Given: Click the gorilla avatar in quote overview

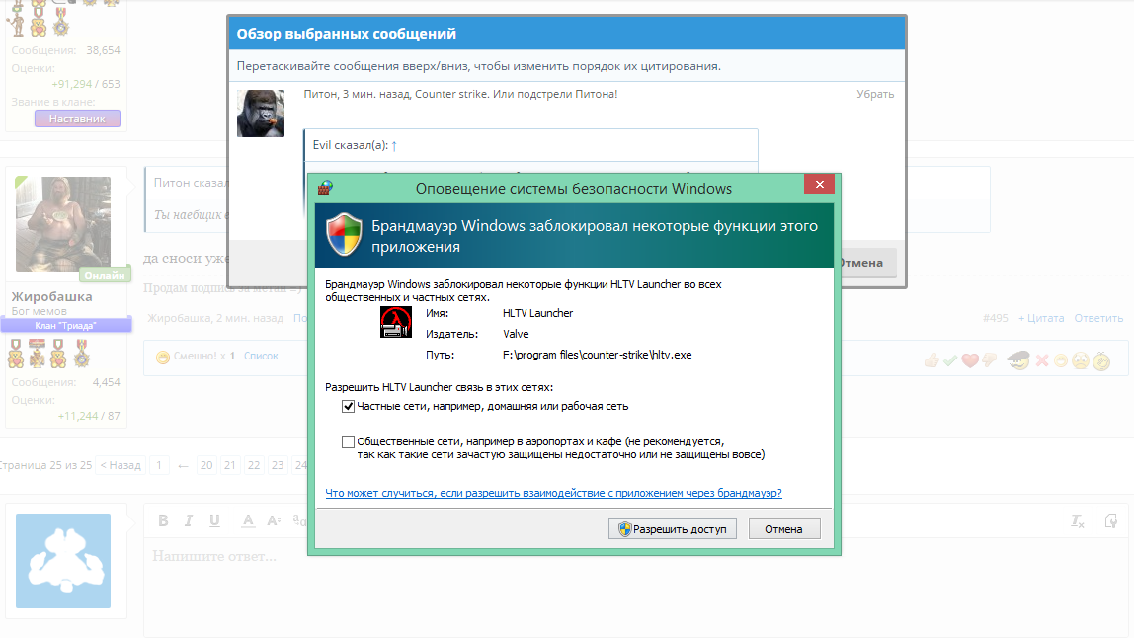Looking at the screenshot, I should click(261, 114).
